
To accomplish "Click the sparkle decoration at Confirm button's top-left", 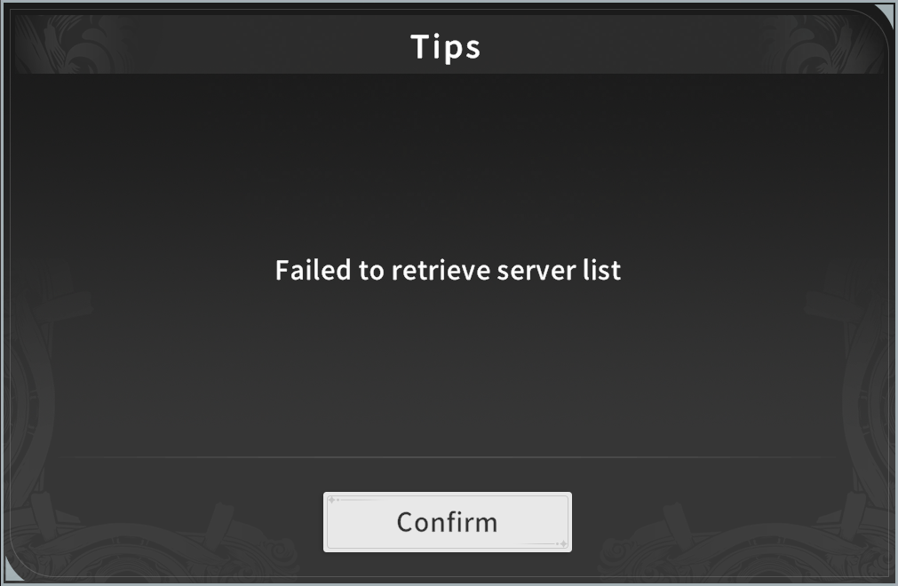I will click(x=334, y=500).
